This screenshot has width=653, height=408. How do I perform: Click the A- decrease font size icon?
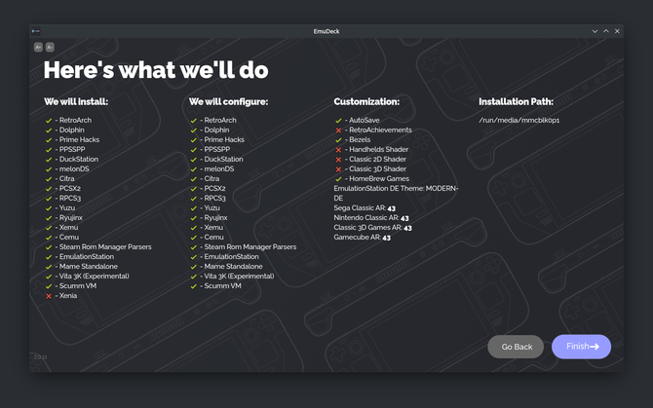coord(50,47)
